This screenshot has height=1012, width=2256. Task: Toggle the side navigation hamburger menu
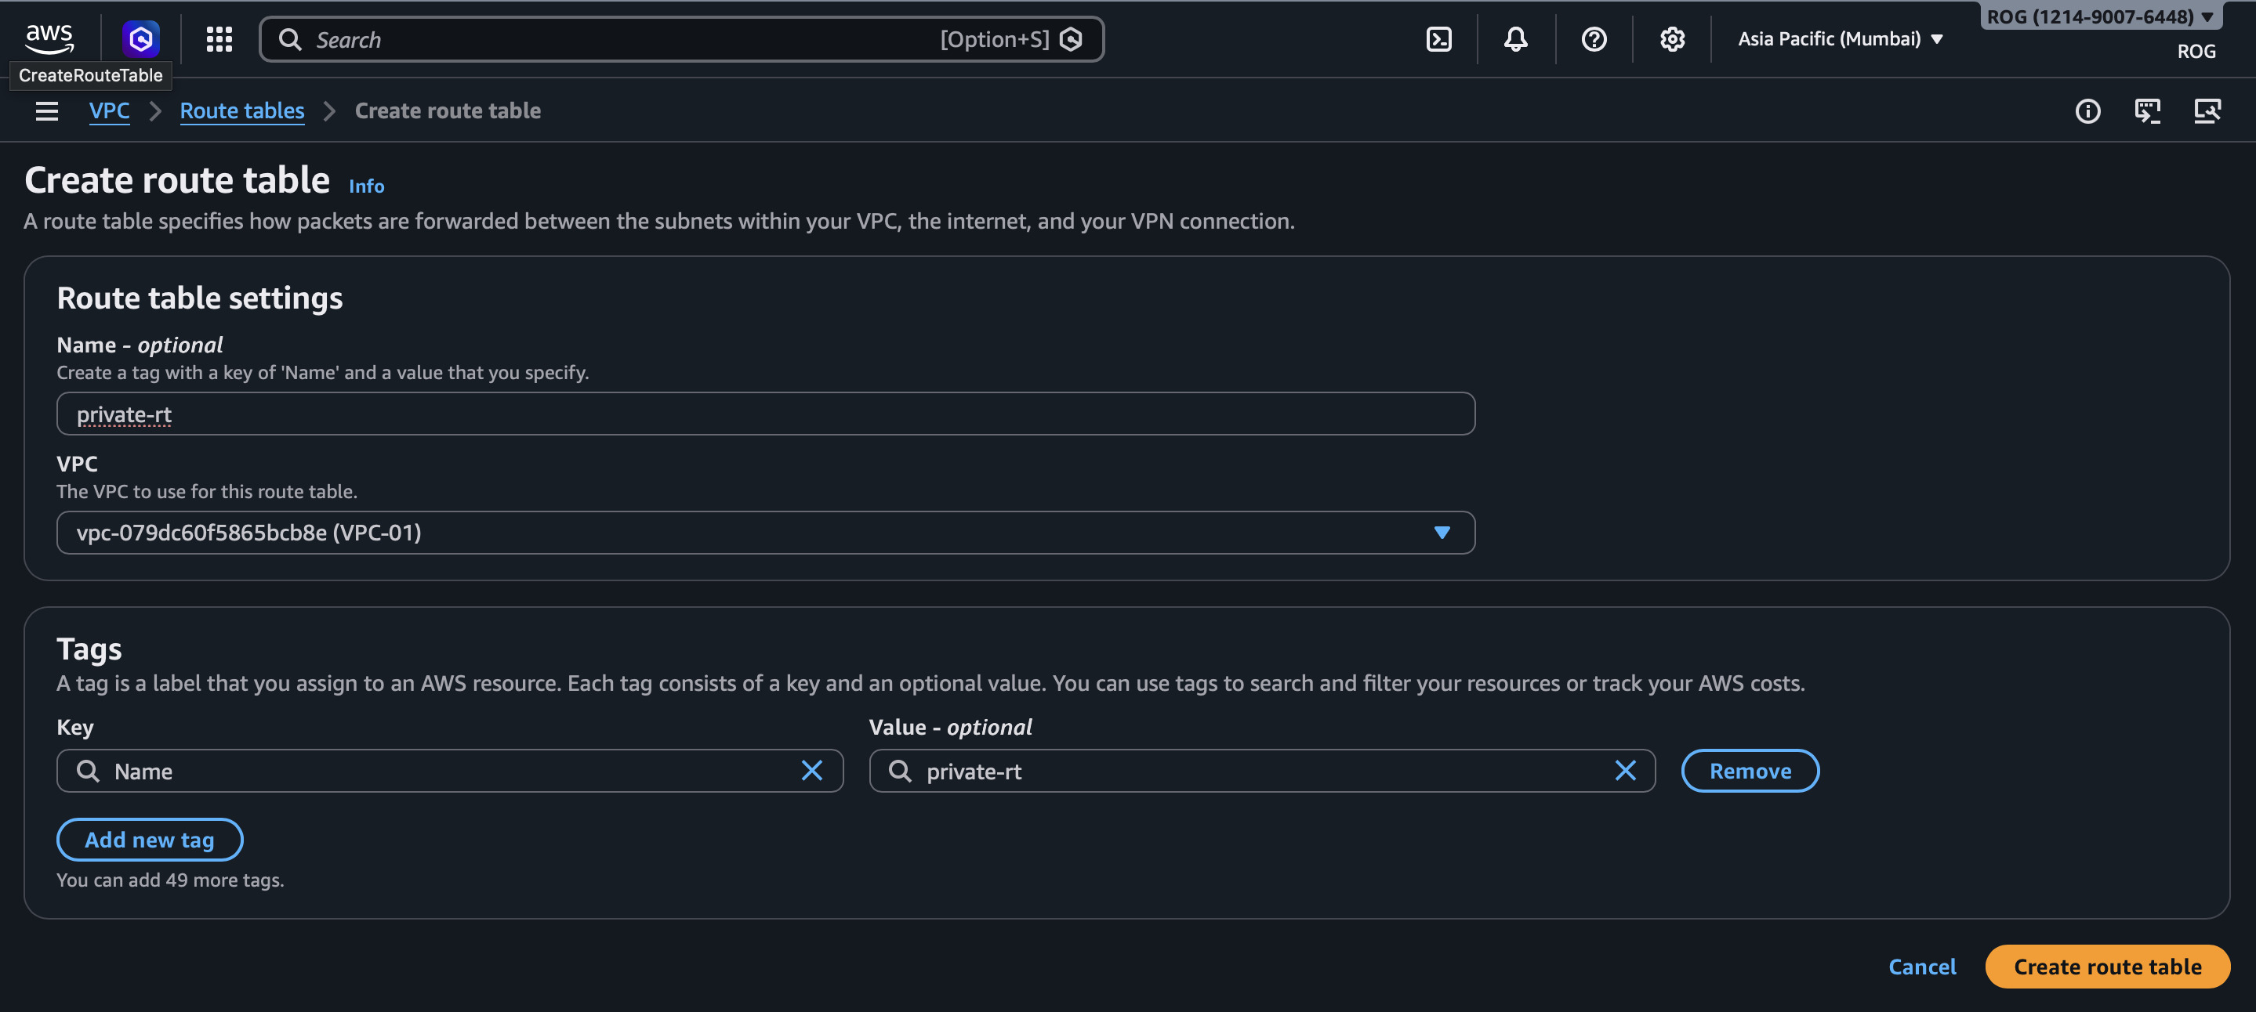click(46, 111)
